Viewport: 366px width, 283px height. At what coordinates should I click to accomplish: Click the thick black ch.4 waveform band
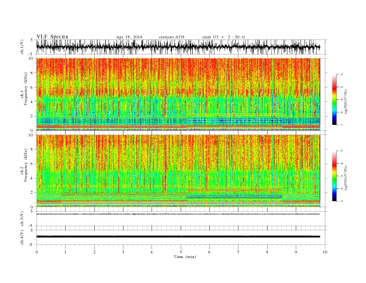coord(178,237)
